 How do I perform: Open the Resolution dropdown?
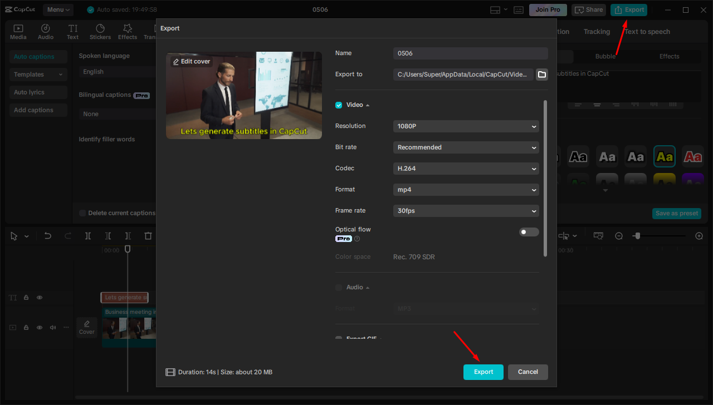point(466,126)
